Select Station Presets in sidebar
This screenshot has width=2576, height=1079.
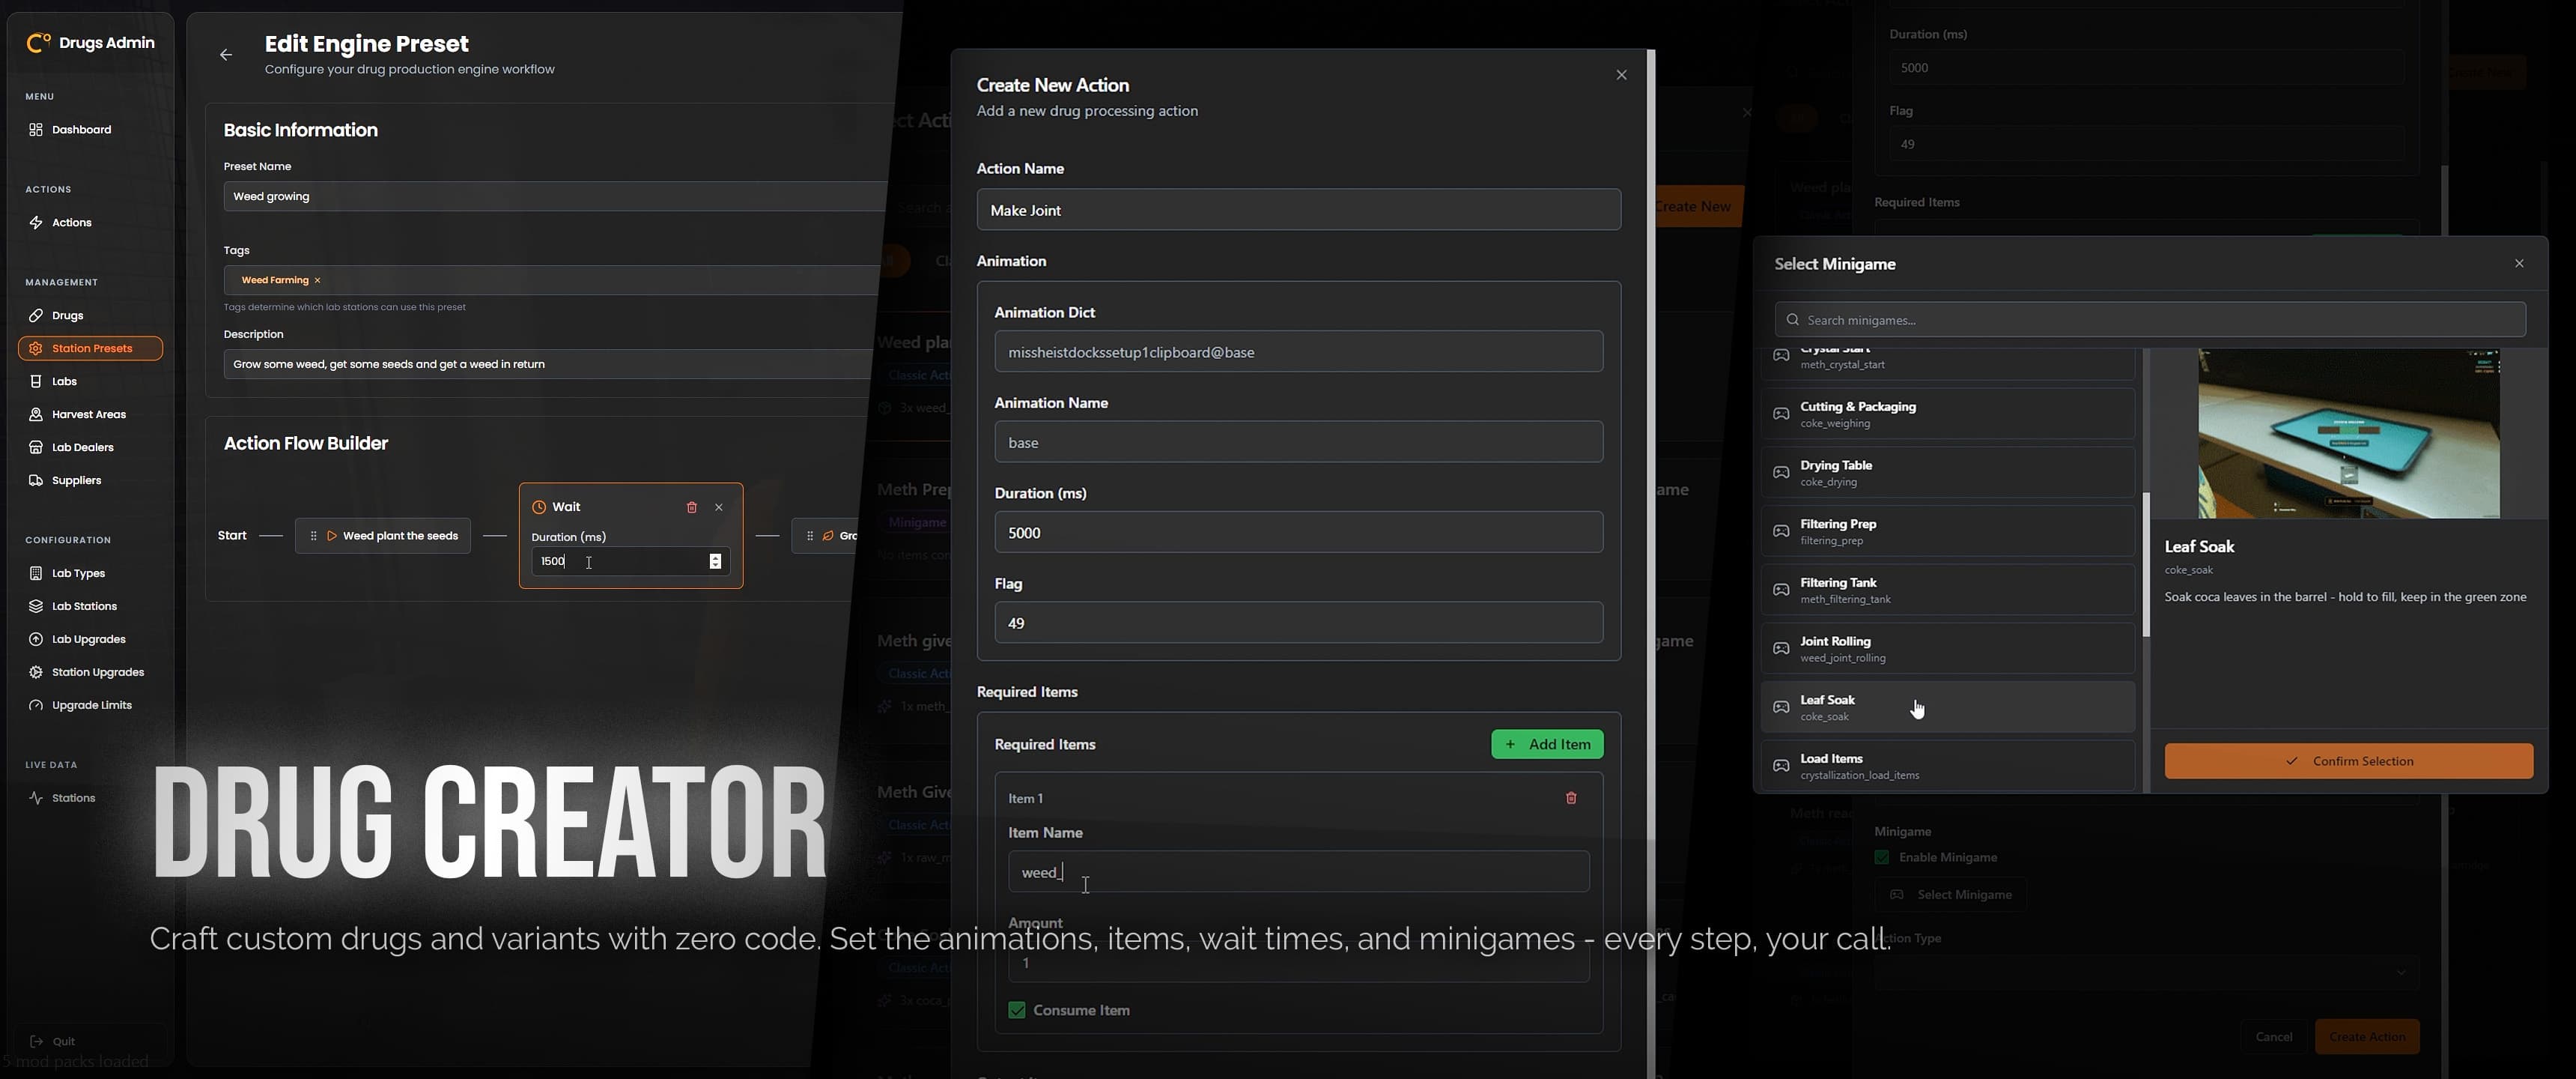(90, 348)
